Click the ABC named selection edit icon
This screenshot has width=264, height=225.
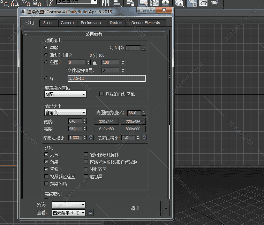pos(50,3)
